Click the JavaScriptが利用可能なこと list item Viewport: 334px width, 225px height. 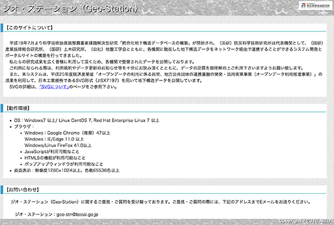tap(52, 152)
